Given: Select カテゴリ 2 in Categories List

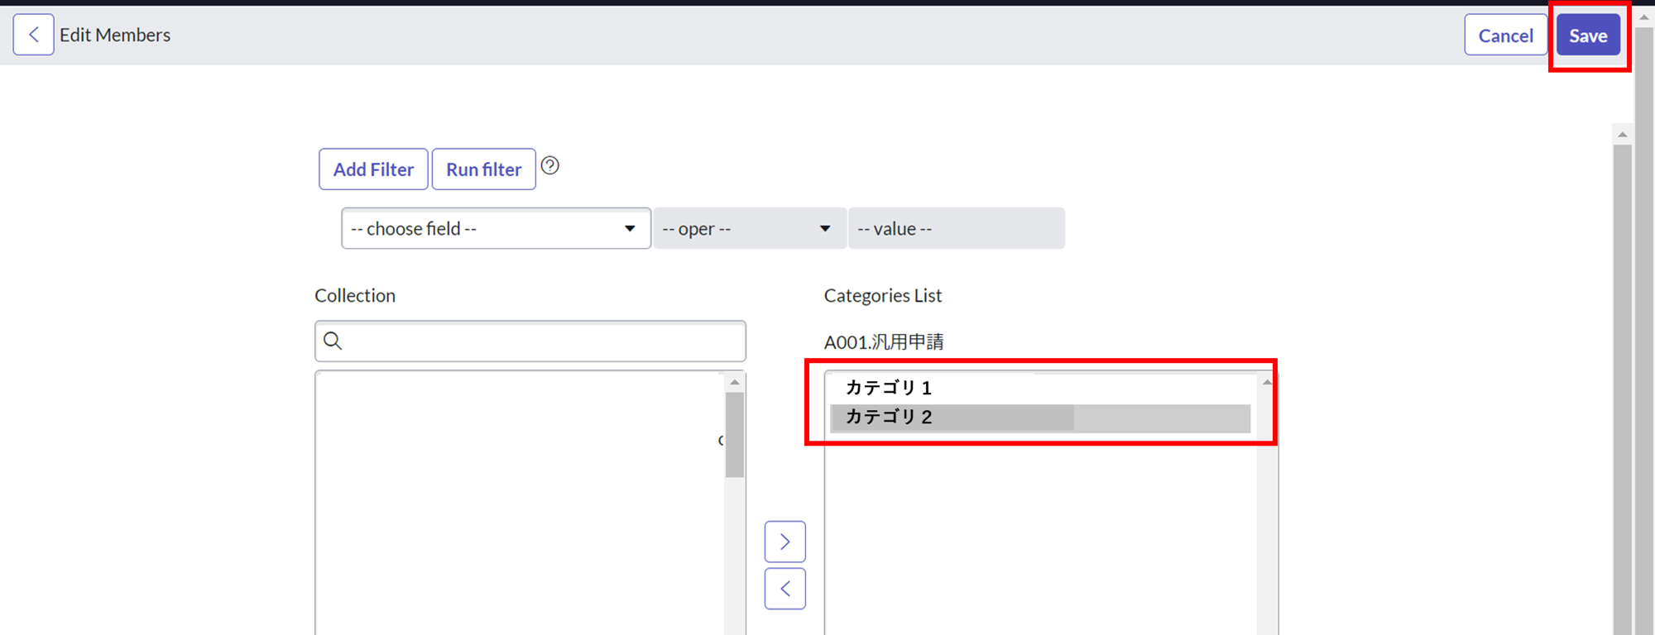Looking at the screenshot, I should (1040, 418).
